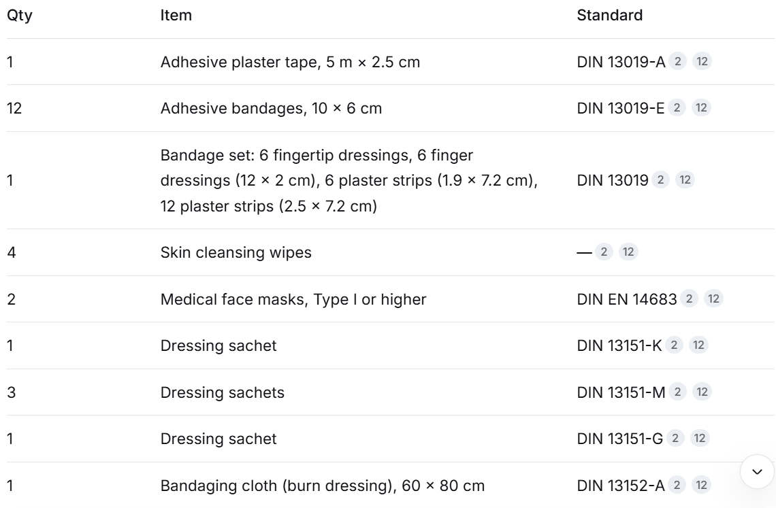Image resolution: width=776 pixels, height=508 pixels.
Task: Open citation 12 next to DIN 13151-K
Action: [x=698, y=345]
